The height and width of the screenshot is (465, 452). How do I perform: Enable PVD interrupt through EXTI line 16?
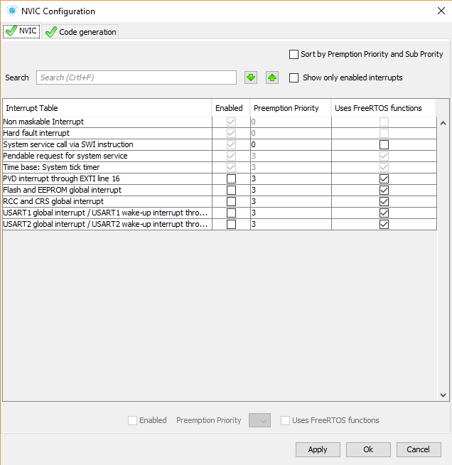[x=231, y=178]
